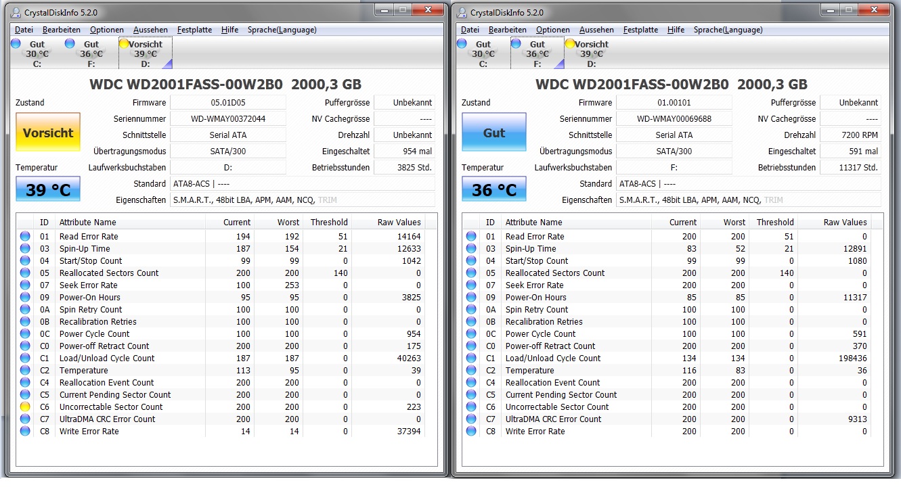Click Attribute Name column header in left window

(131, 222)
